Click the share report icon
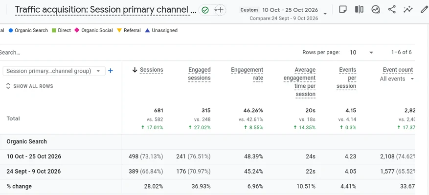The height and width of the screenshot is (195, 429). coord(392,9)
